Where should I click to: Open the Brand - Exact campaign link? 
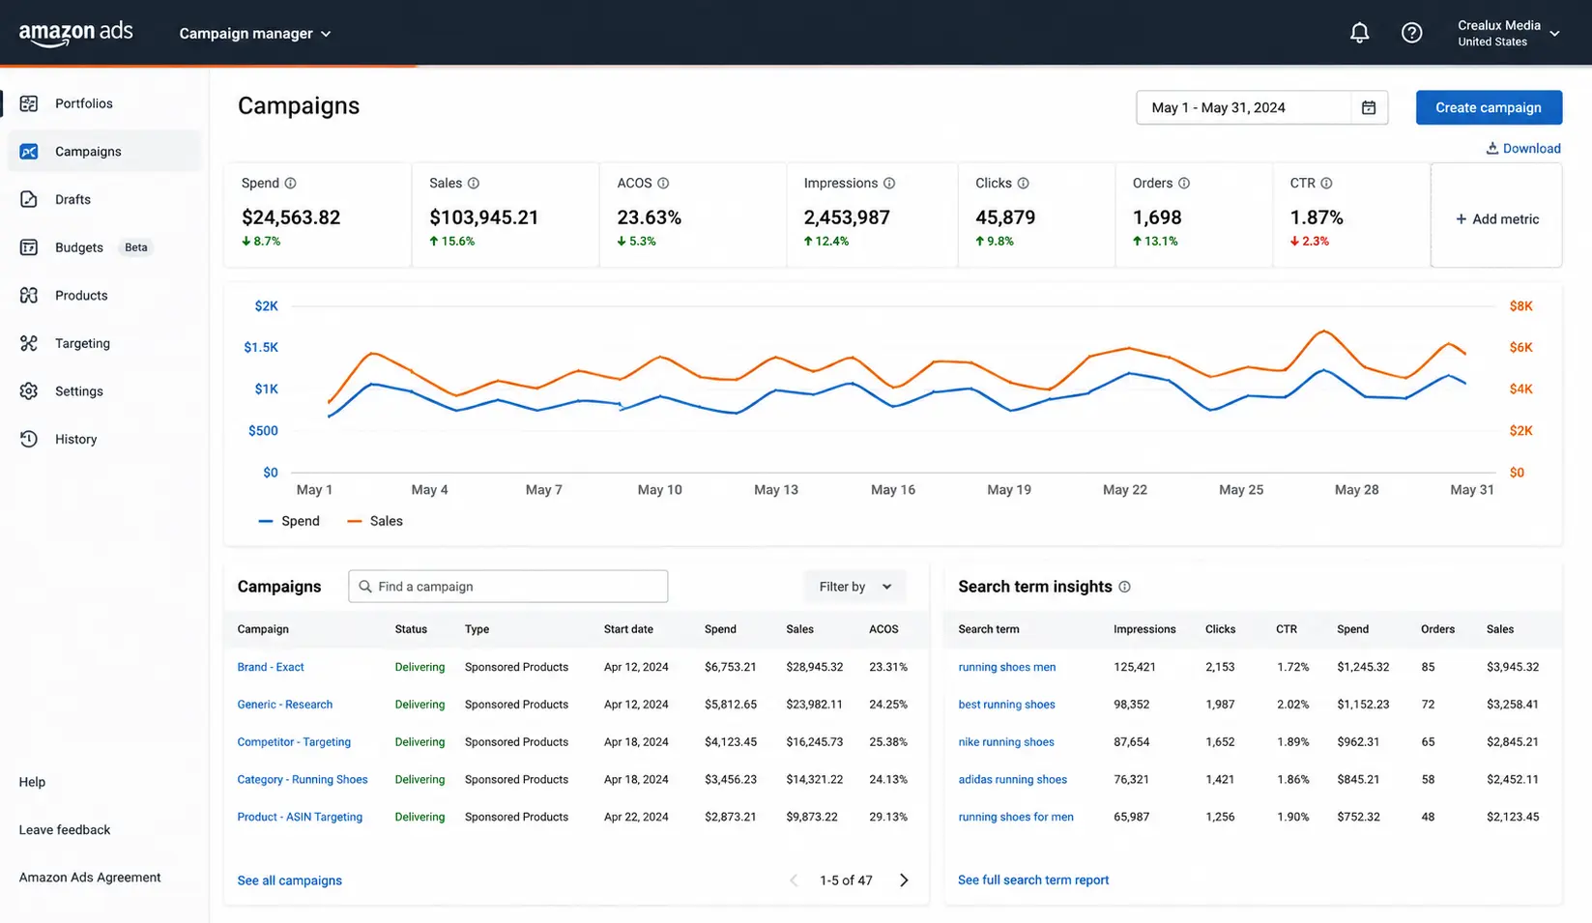coord(271,667)
